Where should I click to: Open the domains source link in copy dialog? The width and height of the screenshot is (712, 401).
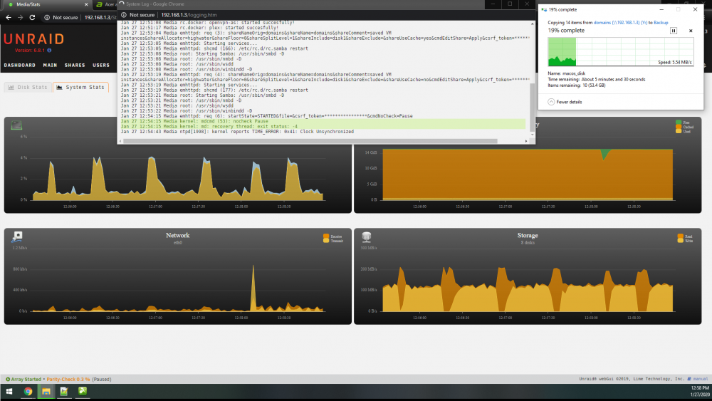click(620, 23)
